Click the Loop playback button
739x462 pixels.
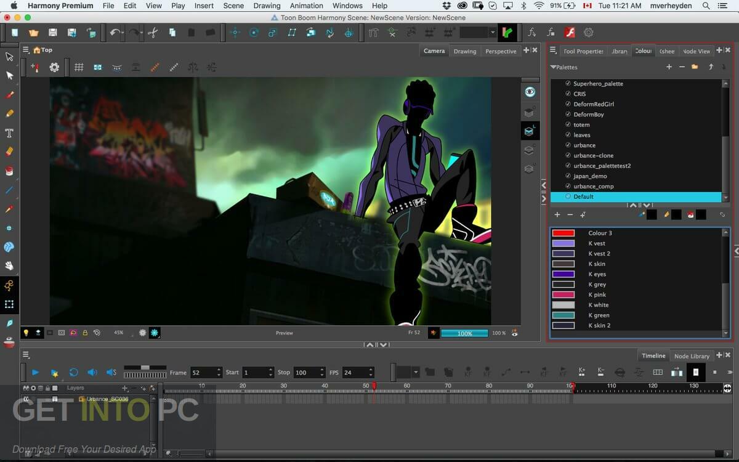73,372
